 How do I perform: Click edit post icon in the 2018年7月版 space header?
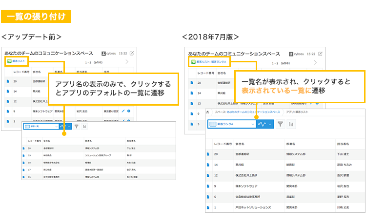319,53
